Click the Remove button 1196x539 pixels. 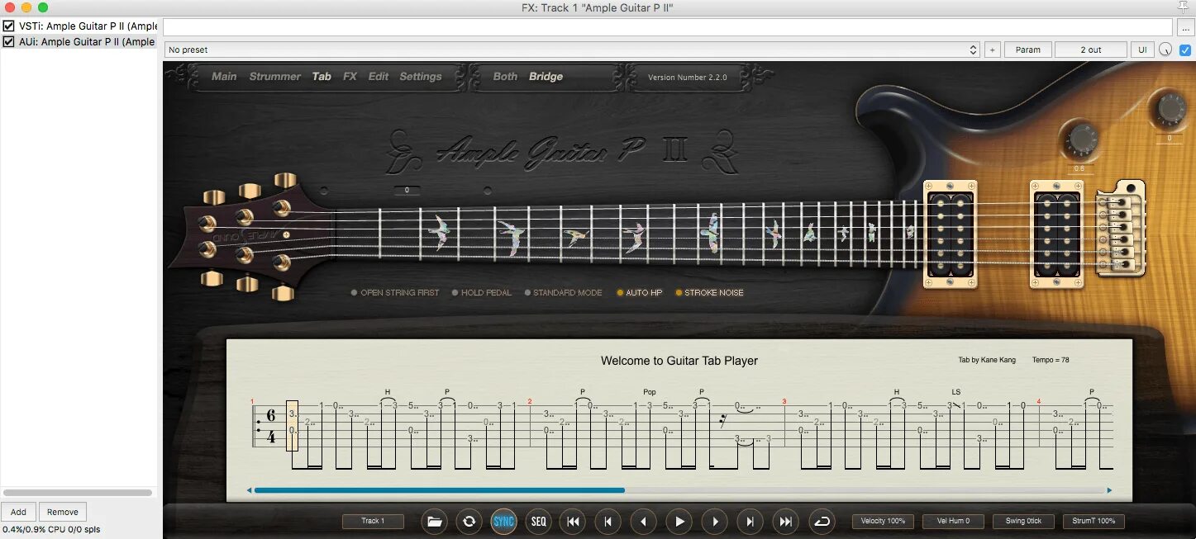[x=63, y=512]
